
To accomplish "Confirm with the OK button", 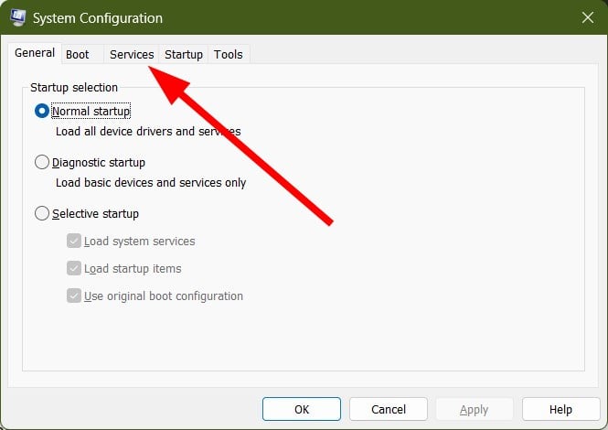I will 302,409.
